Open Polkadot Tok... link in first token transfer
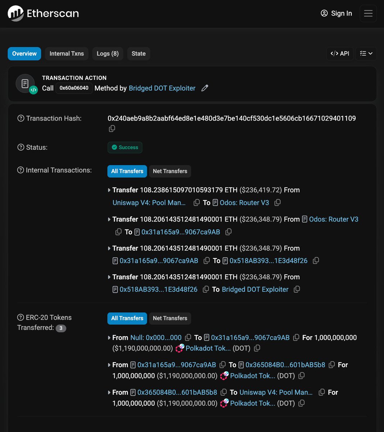384x432 pixels. click(208, 348)
